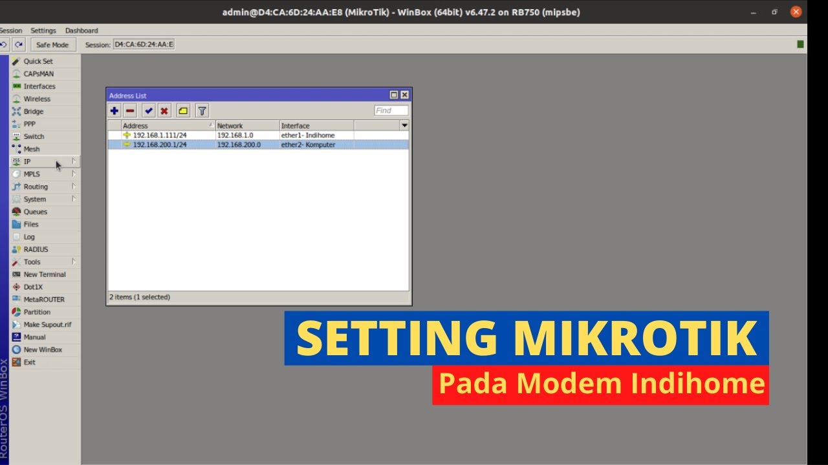
Task: Open the Manual entry
Action: pyautogui.click(x=45, y=337)
